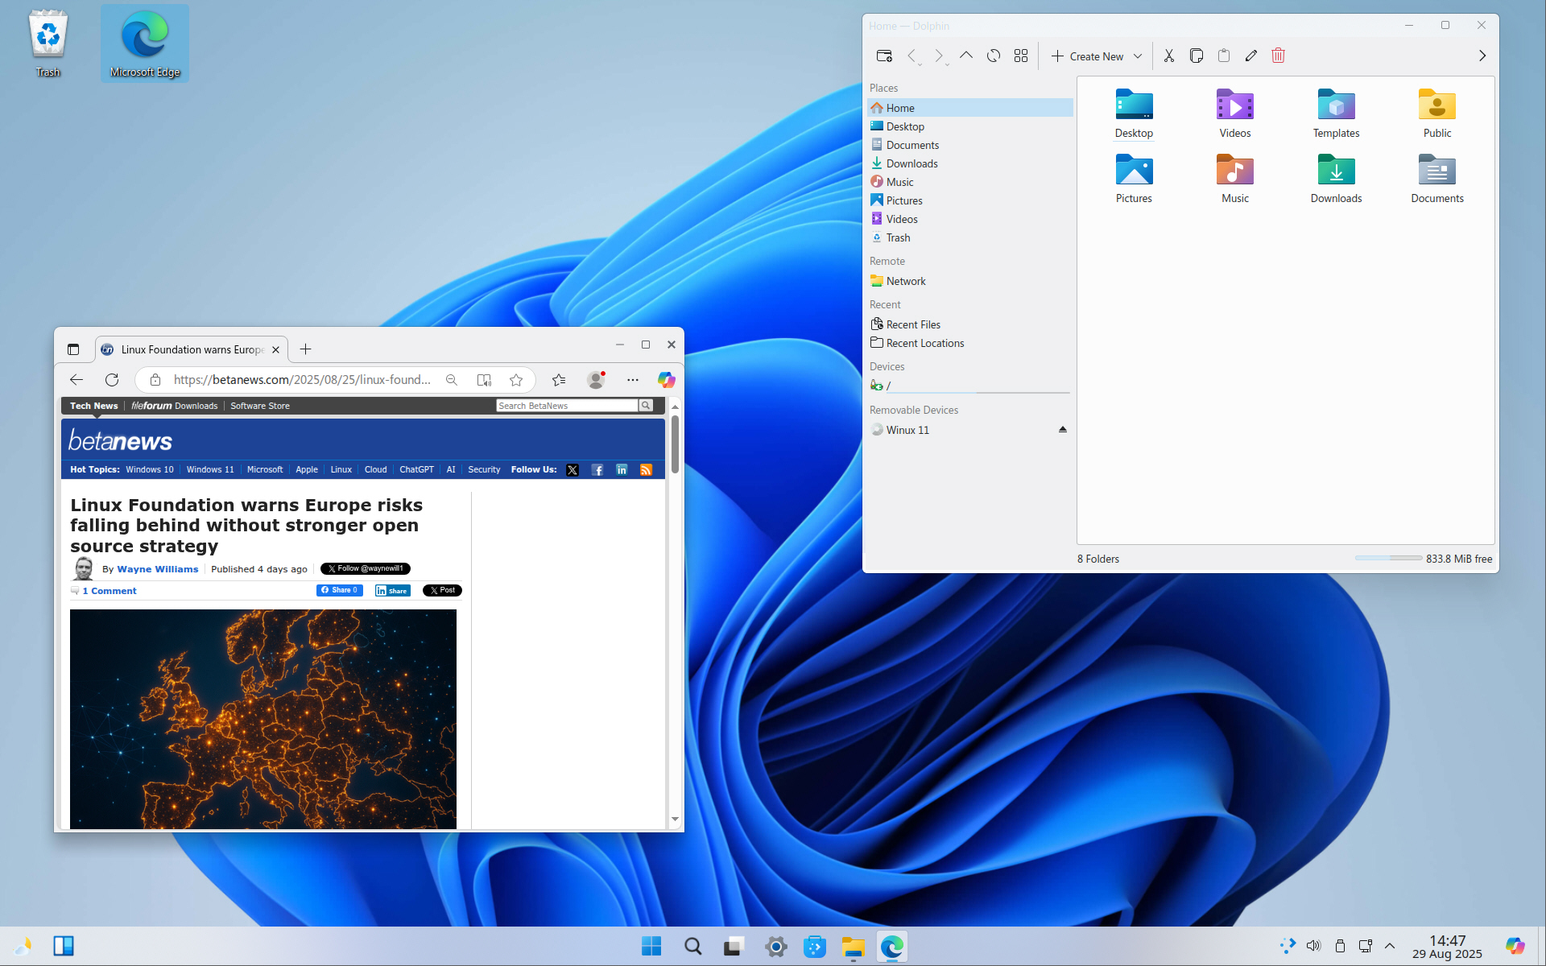Refresh the folder view in Dolphin
Image resolution: width=1546 pixels, height=966 pixels.
click(993, 56)
